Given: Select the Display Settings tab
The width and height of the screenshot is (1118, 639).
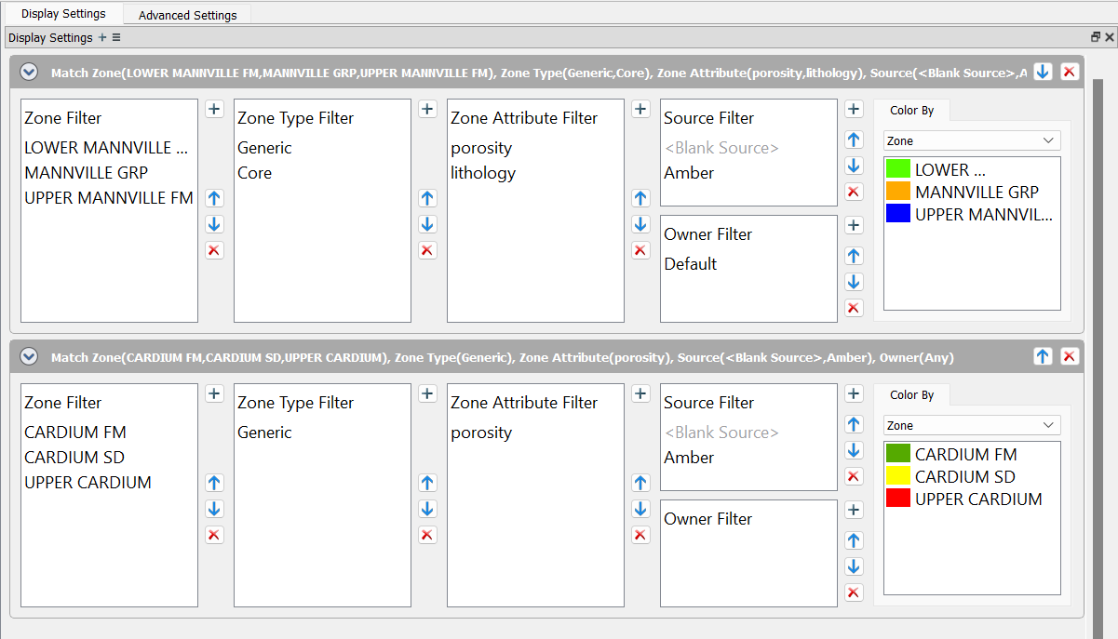Looking at the screenshot, I should [63, 14].
